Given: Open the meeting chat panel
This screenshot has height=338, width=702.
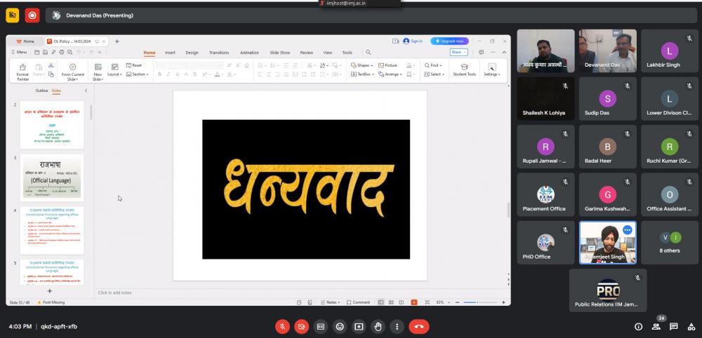Looking at the screenshot, I should pos(673,327).
